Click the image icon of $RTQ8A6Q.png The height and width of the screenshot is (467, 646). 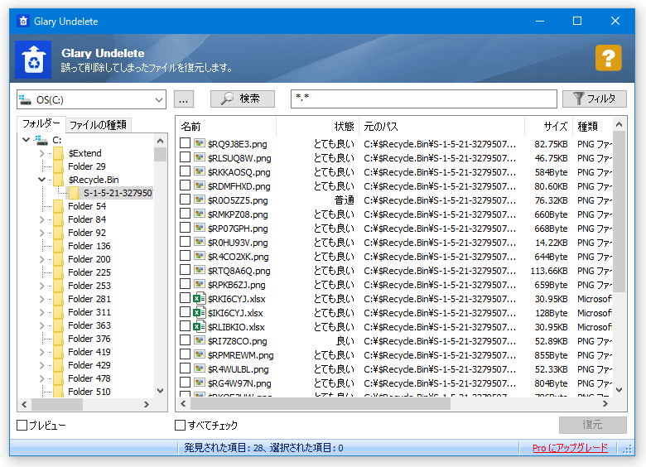200,270
